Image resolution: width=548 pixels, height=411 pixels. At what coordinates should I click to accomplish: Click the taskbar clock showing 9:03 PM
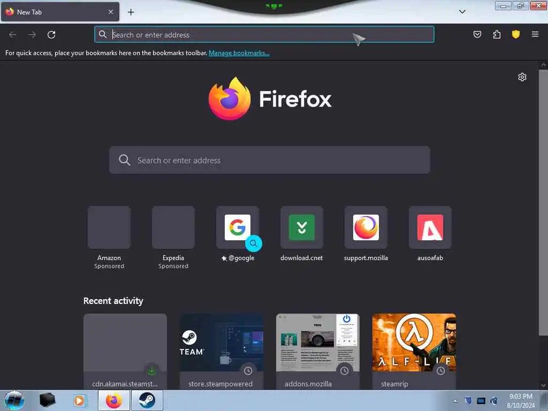point(521,401)
